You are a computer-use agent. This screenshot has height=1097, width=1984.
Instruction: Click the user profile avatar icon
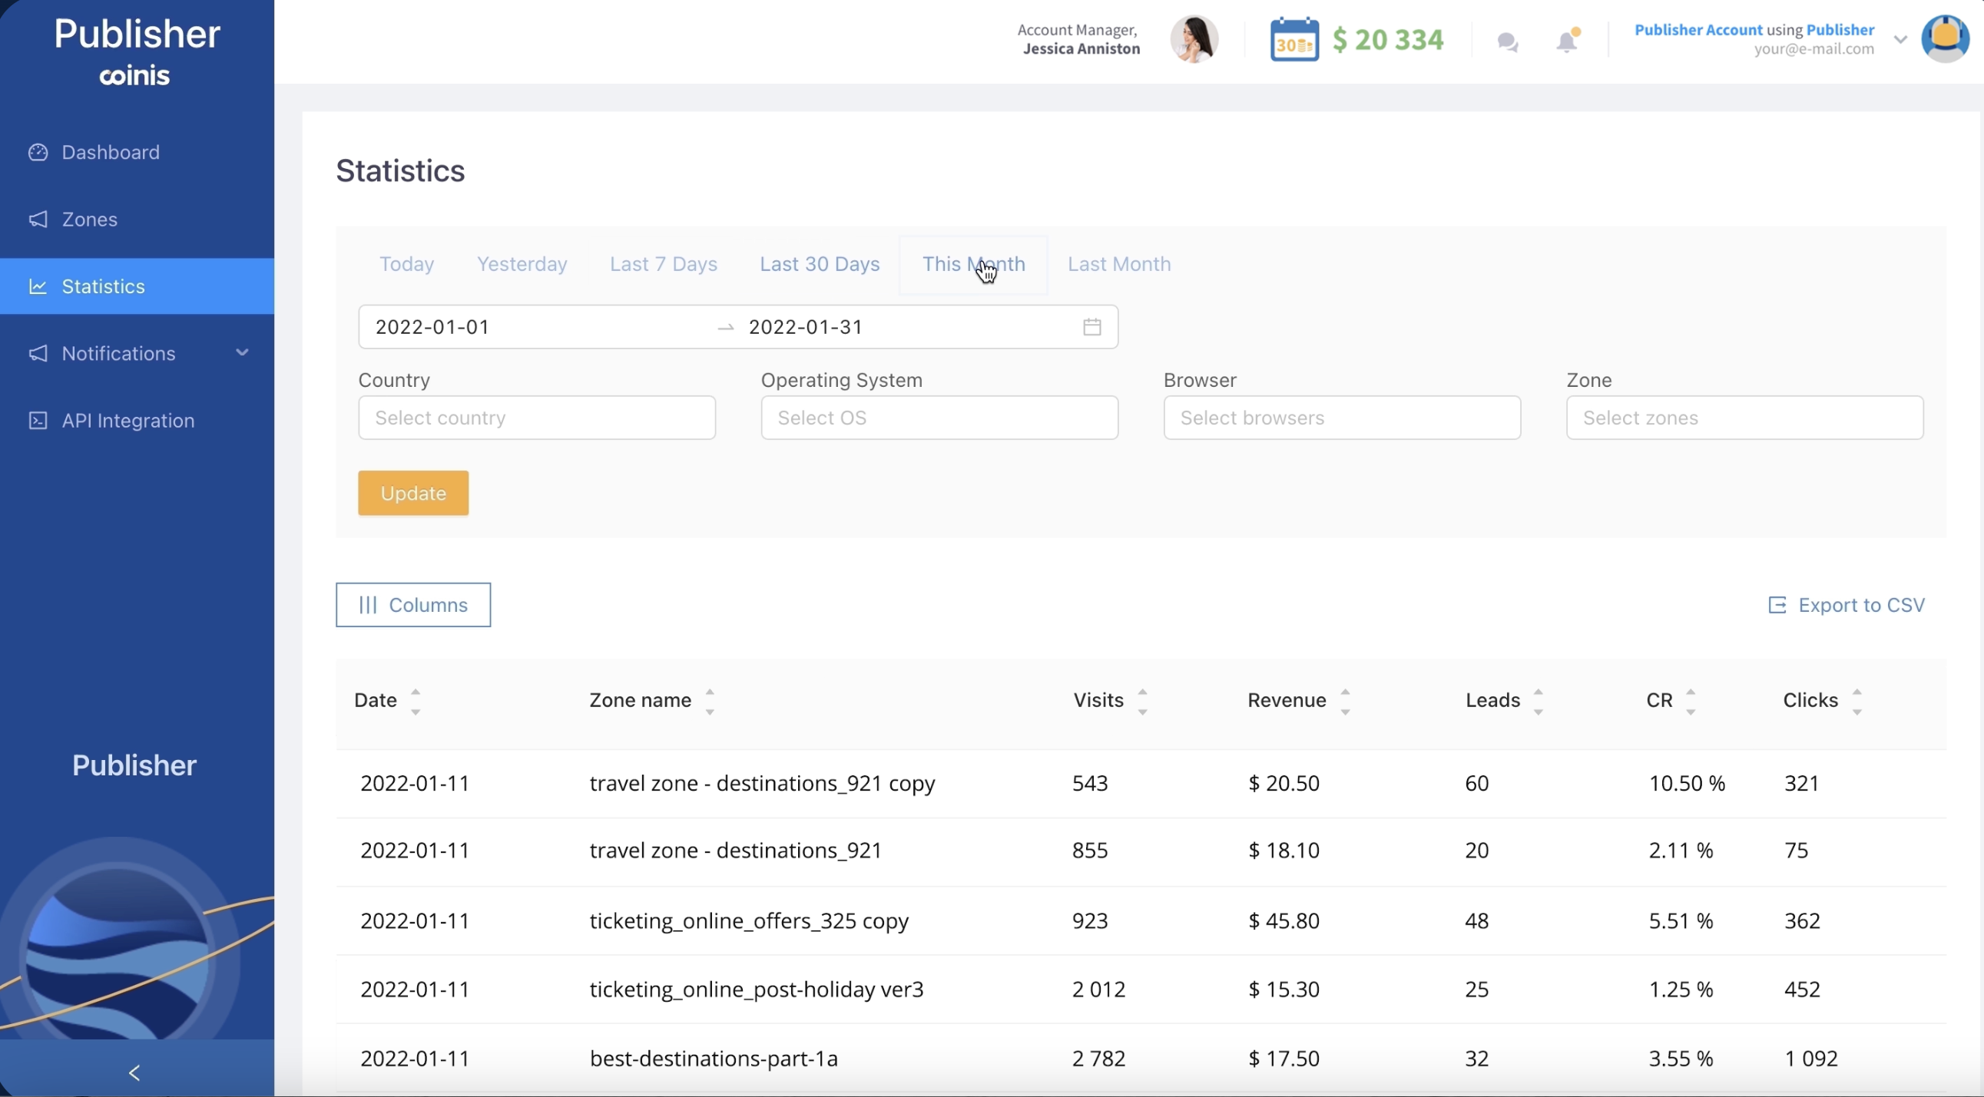pos(1945,38)
